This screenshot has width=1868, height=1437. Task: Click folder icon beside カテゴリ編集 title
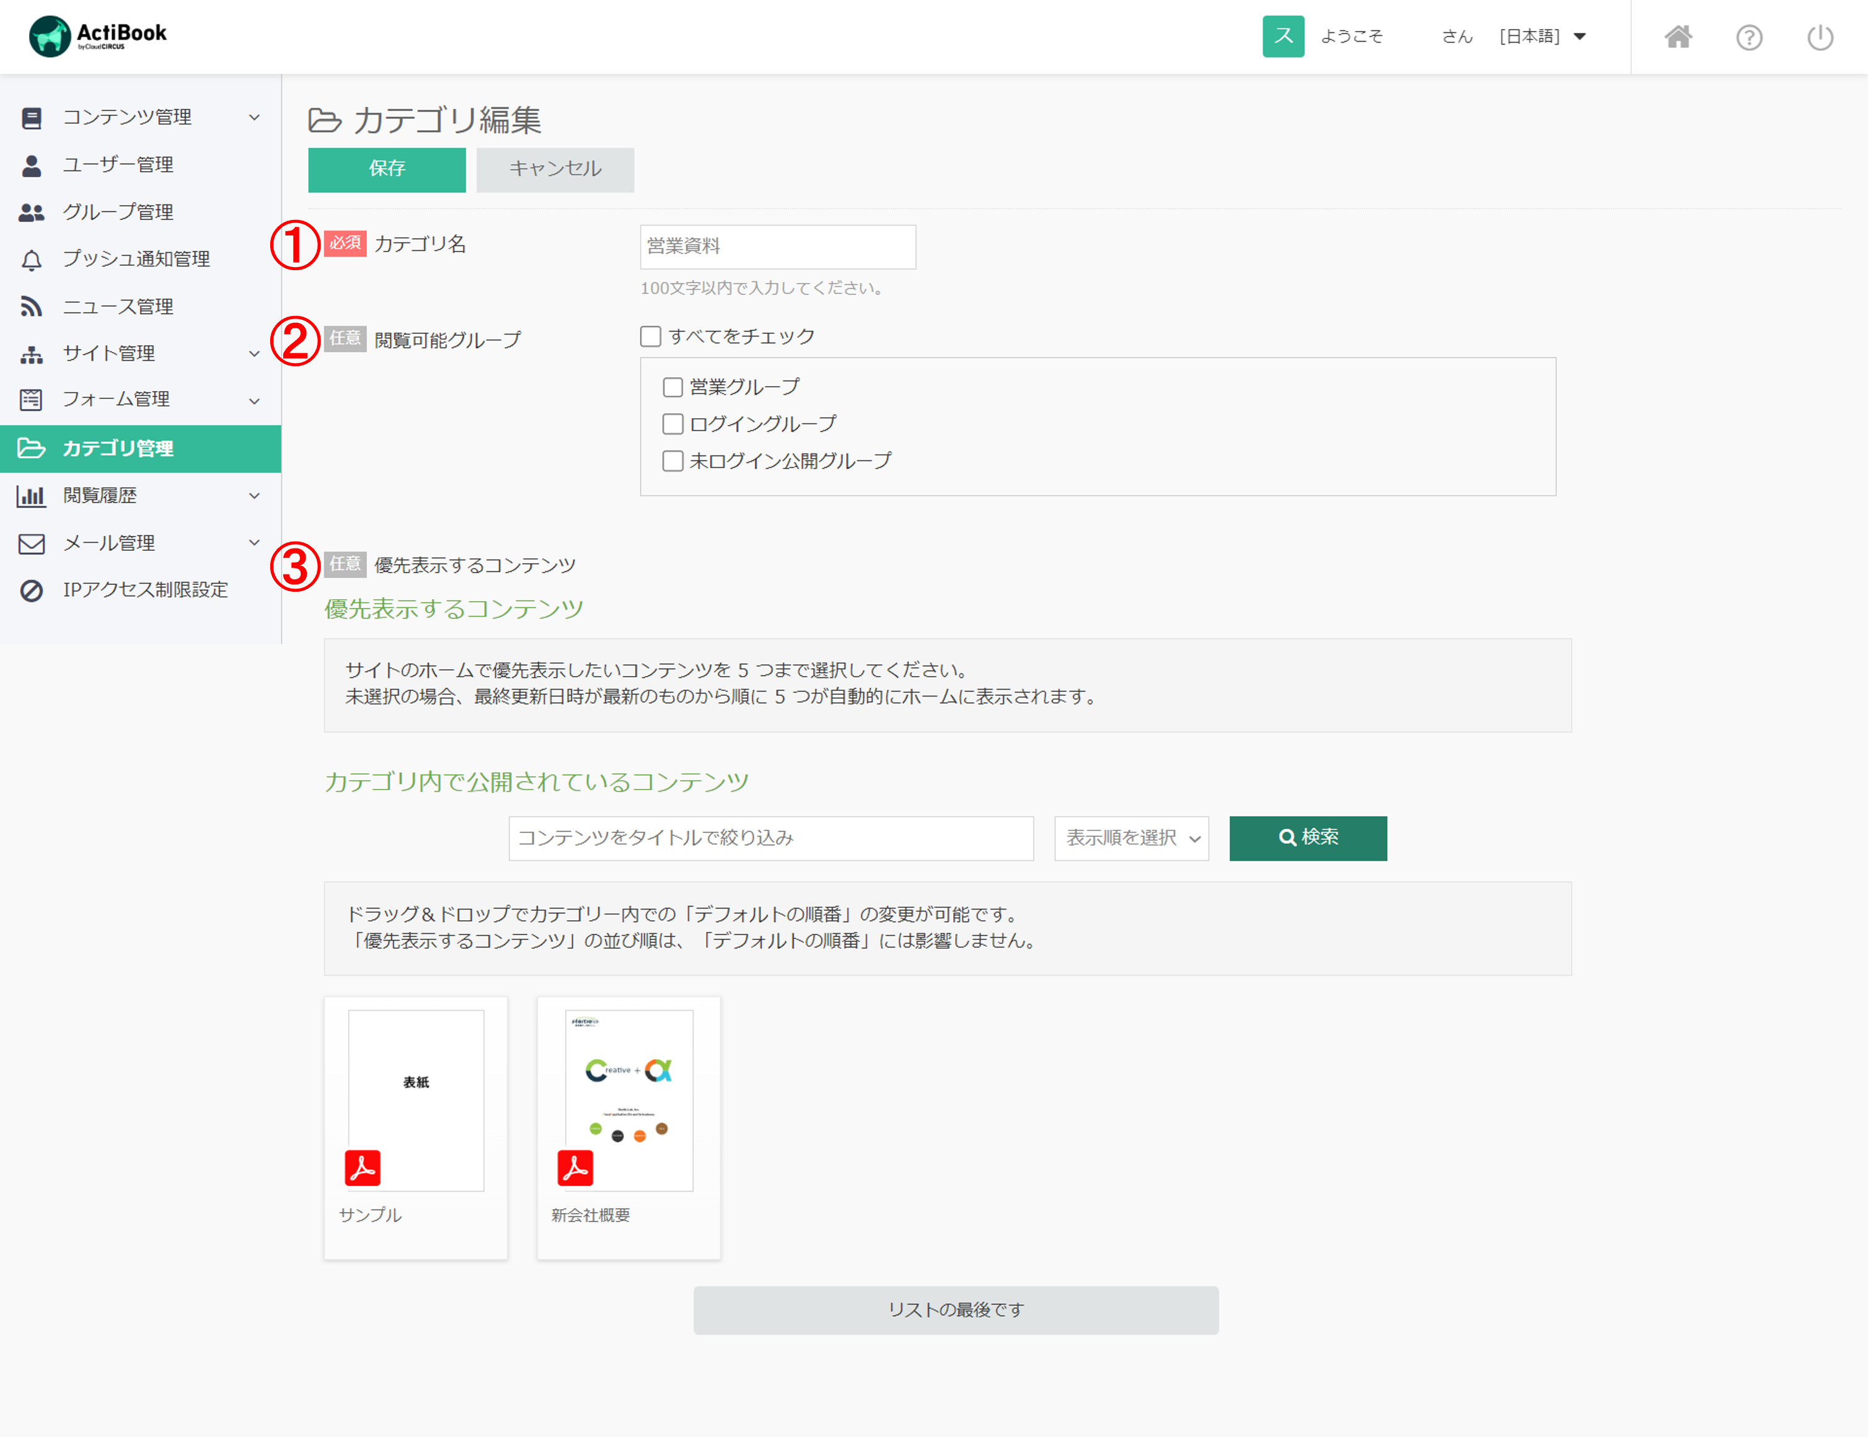pyautogui.click(x=325, y=121)
